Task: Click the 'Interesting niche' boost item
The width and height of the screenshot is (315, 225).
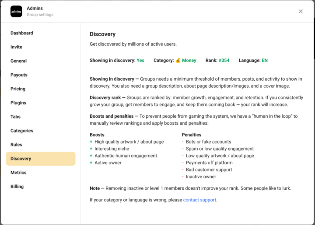Action: click(112, 149)
